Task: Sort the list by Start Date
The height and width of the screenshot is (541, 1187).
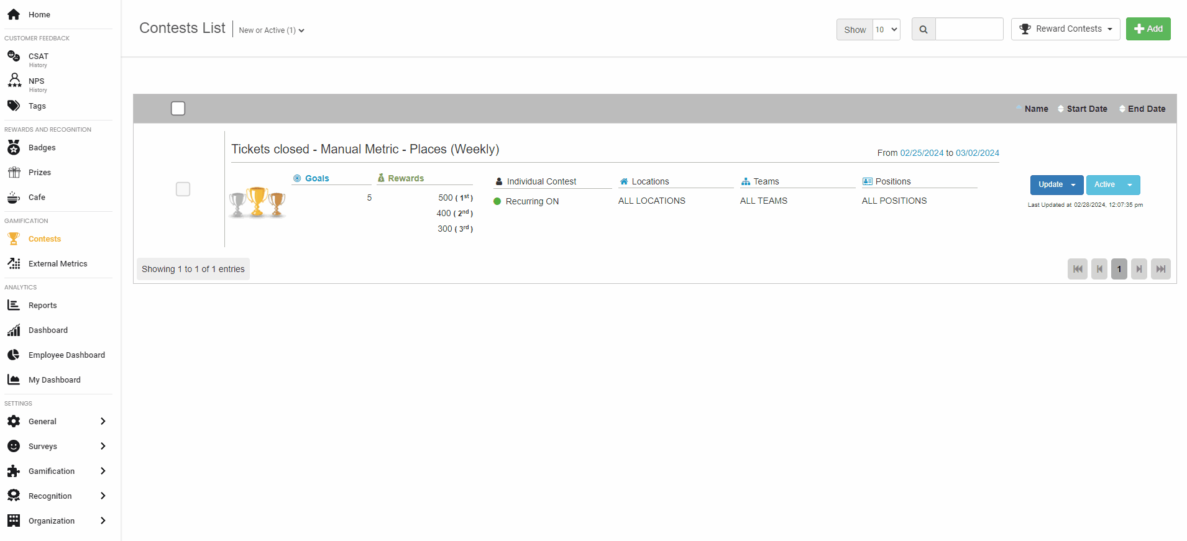Action: click(1087, 109)
